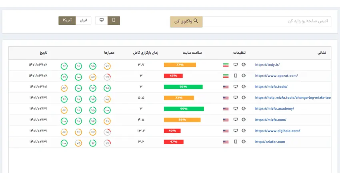Click US flag in mizfa.com row
This screenshot has height=180, width=340.
tap(226, 120)
